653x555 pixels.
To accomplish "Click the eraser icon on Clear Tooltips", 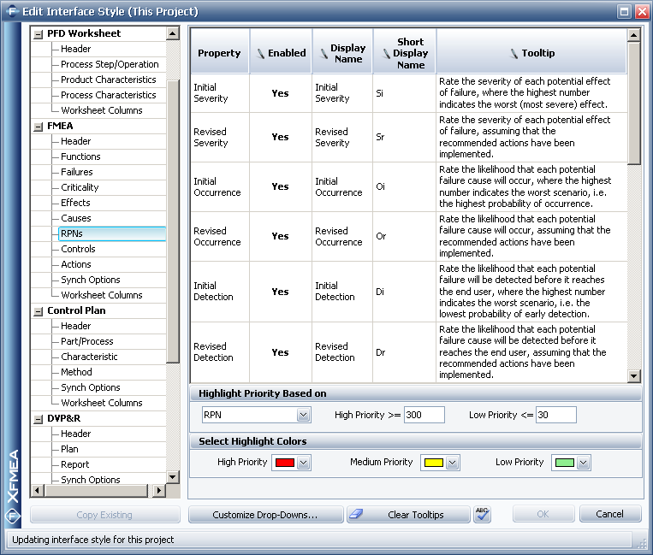I will 357,515.
